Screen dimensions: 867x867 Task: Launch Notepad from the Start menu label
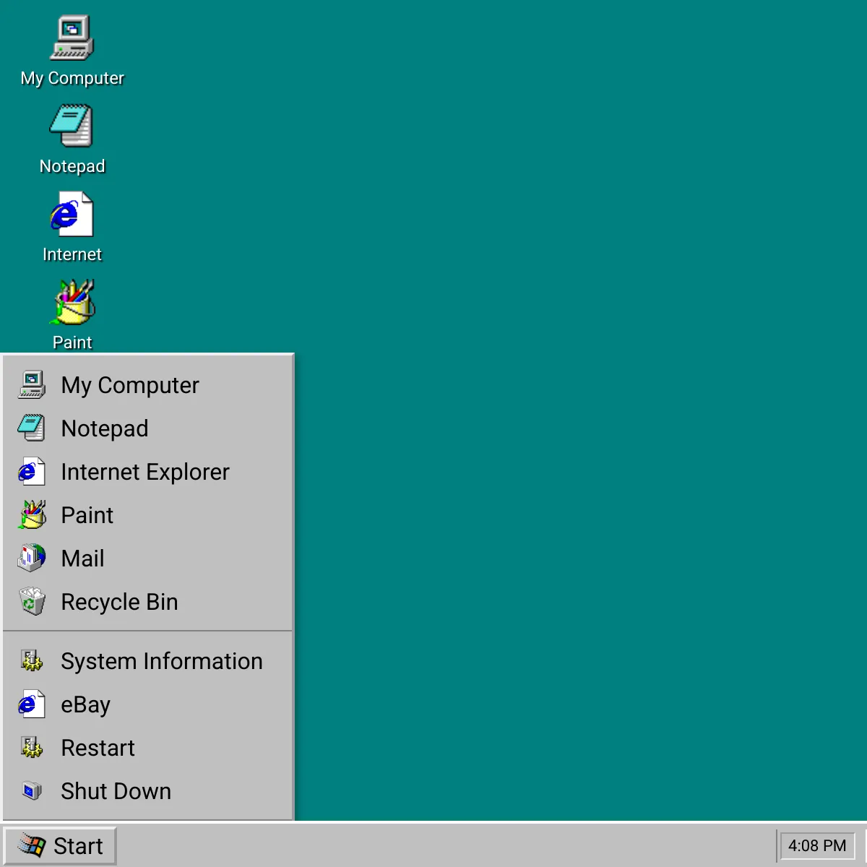tap(105, 429)
